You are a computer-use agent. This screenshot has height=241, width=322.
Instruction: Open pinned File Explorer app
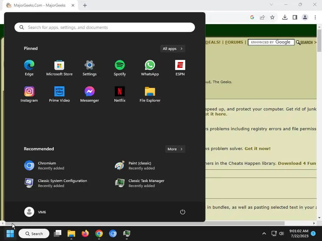coord(150,94)
